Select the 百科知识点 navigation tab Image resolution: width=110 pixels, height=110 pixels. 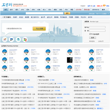pos(96,9)
